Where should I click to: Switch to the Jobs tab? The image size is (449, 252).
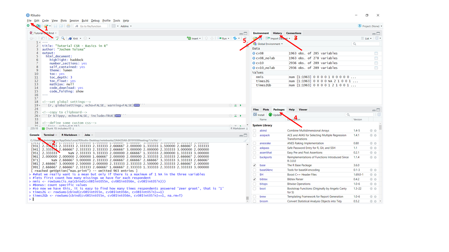[x=87, y=135]
